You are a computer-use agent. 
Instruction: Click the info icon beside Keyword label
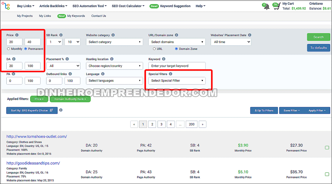tap(164, 59)
